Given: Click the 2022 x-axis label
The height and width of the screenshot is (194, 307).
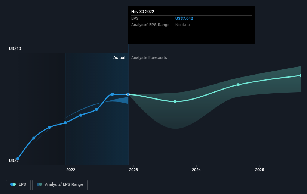Looking at the screenshot, I should point(71,170).
